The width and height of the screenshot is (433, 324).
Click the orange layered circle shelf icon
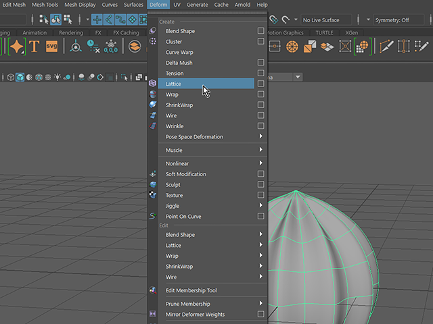click(135, 47)
